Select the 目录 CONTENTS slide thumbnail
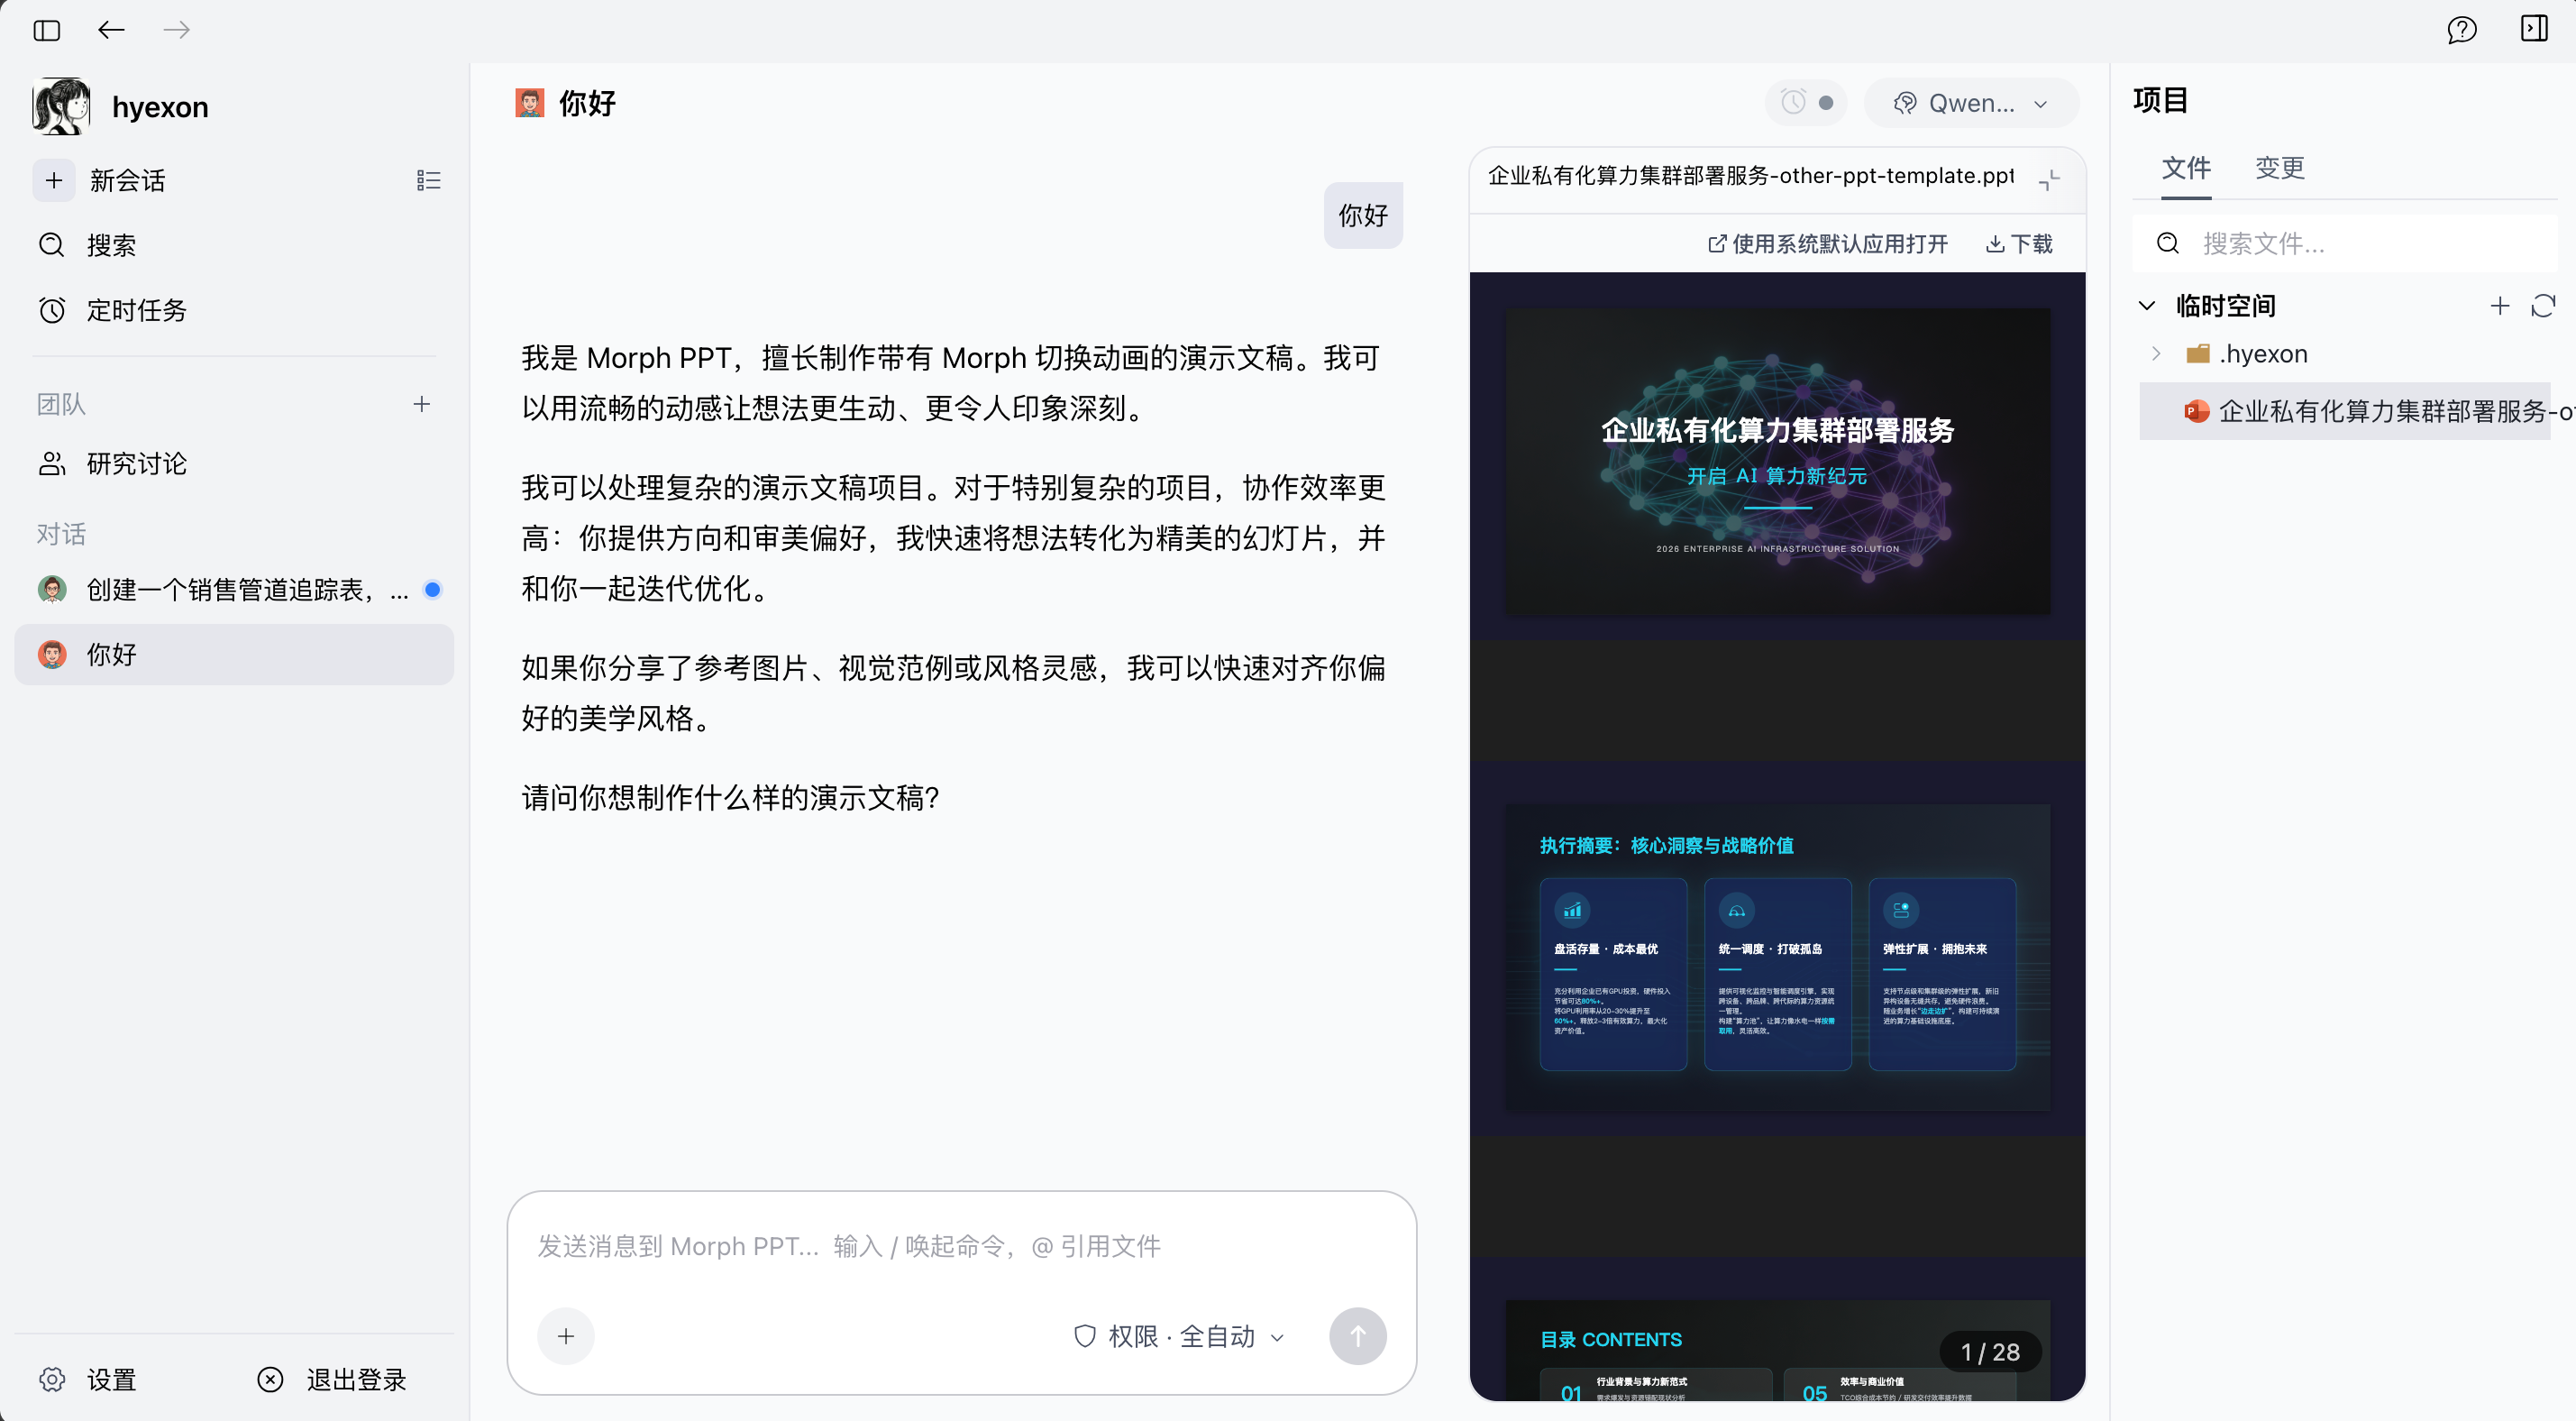This screenshot has height=1421, width=2576. 1777,1350
